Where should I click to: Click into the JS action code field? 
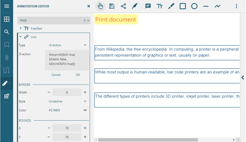click(x=67, y=60)
